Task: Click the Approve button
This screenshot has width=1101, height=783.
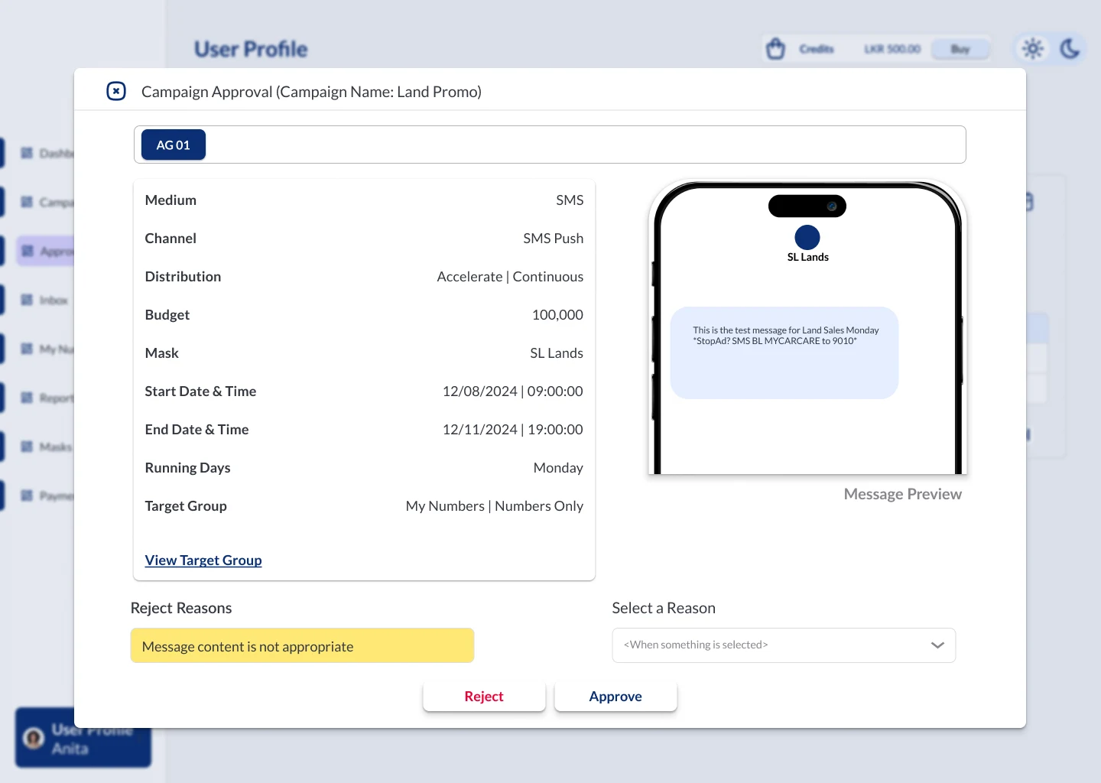Action: click(615, 697)
